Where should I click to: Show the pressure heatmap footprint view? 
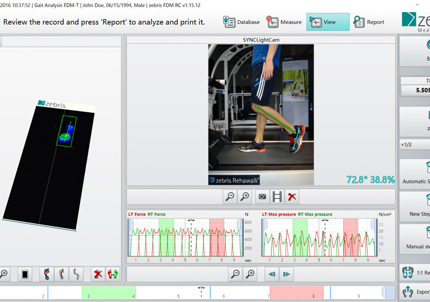click(47, 274)
